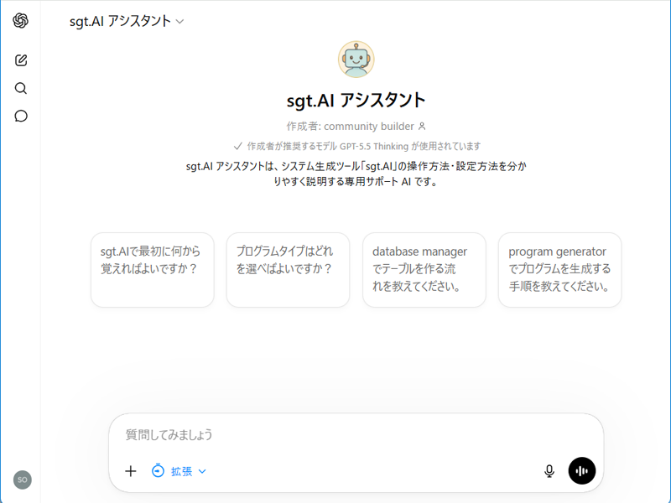Viewport: 671px width, 503px height.
Task: Choose the program generator suggestion card
Action: (559, 270)
